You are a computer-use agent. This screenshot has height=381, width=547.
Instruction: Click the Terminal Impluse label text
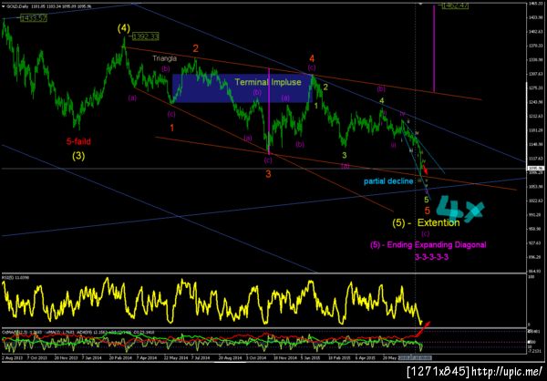(x=268, y=83)
